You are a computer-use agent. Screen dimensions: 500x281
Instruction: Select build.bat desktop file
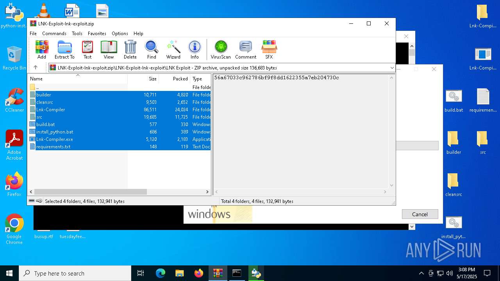pos(454,101)
